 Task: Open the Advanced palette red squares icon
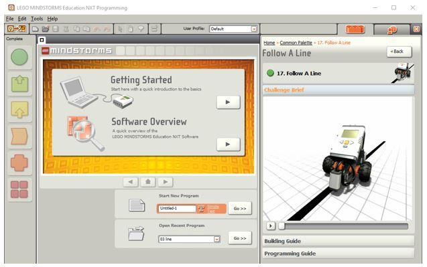(x=19, y=189)
